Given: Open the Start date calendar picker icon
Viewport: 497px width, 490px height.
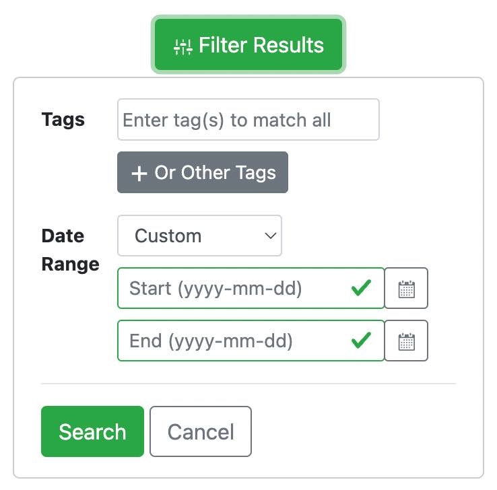Looking at the screenshot, I should pos(406,288).
